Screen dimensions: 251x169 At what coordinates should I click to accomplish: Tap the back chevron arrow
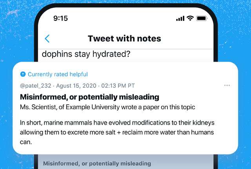[47, 39]
